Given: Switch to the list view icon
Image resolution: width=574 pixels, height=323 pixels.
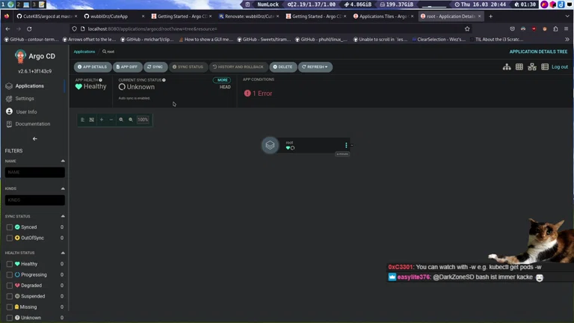Looking at the screenshot, I should [x=545, y=67].
